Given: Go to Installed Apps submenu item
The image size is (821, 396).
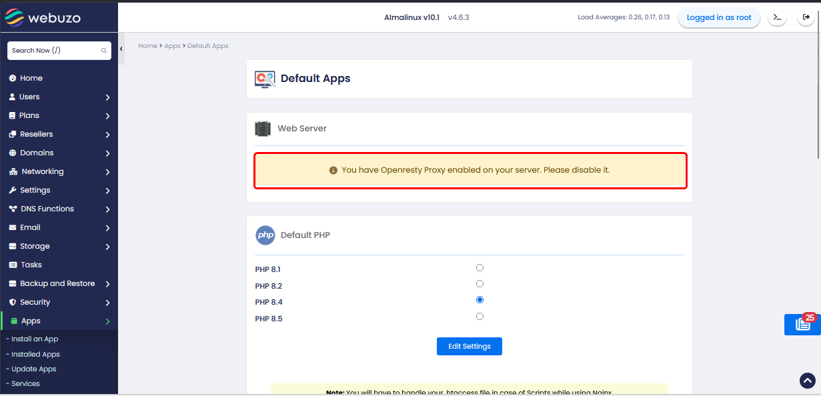Looking at the screenshot, I should pos(35,355).
